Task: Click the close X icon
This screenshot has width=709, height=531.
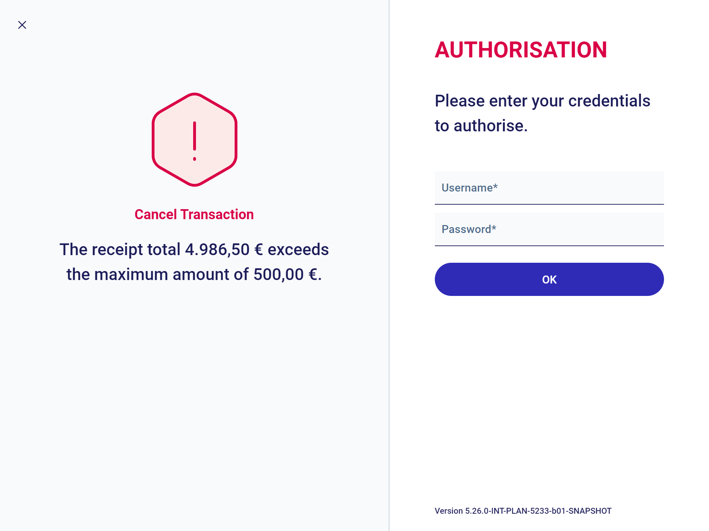Action: point(22,25)
